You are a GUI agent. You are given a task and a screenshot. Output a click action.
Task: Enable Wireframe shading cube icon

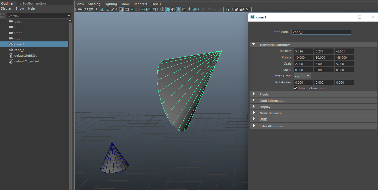pos(162,9)
